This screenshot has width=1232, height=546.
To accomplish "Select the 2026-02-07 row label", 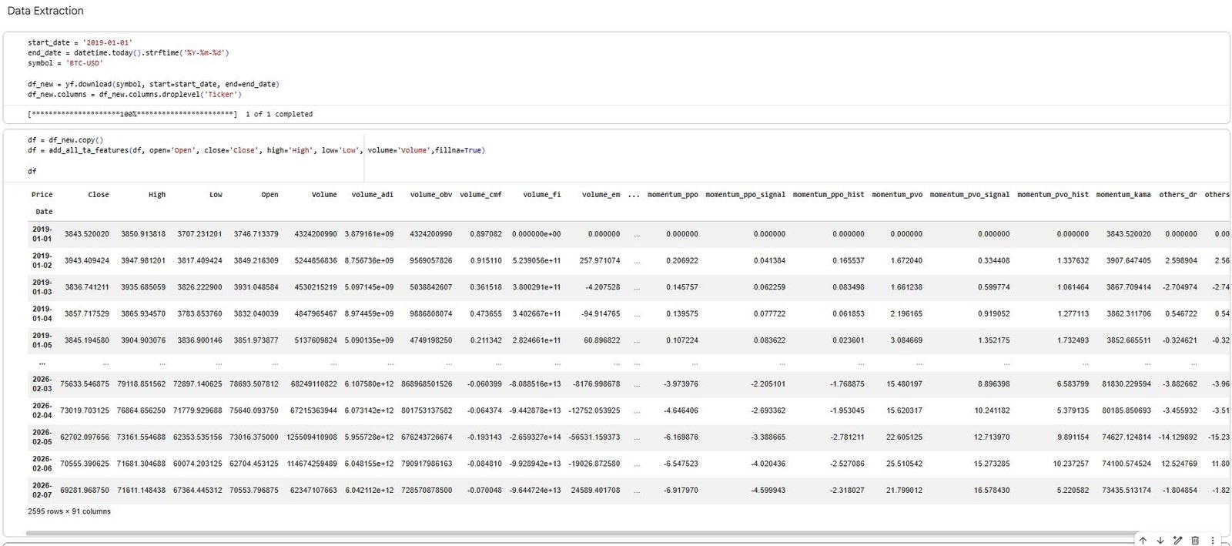I will coord(42,491).
